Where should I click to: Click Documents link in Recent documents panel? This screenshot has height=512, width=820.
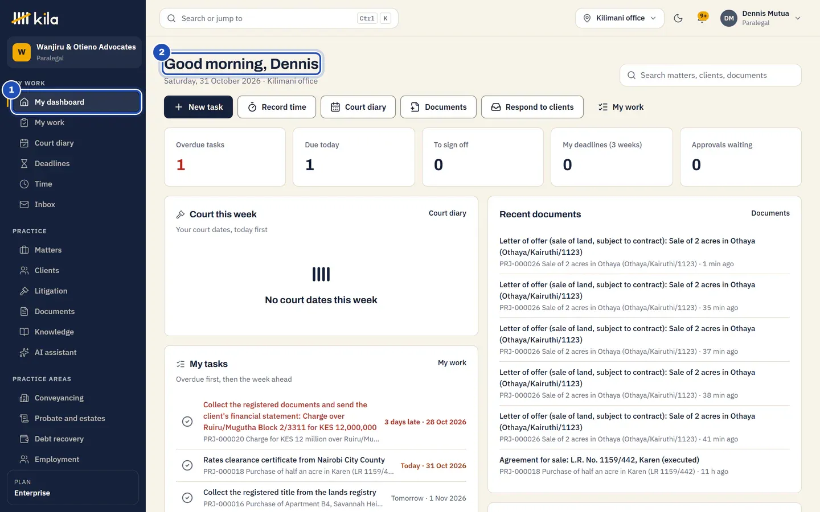[770, 213]
